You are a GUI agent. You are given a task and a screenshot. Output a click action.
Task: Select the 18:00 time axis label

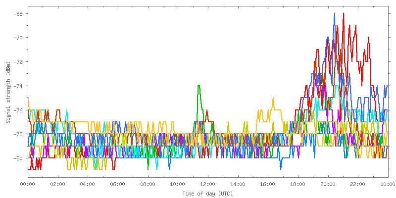pyautogui.click(x=297, y=184)
